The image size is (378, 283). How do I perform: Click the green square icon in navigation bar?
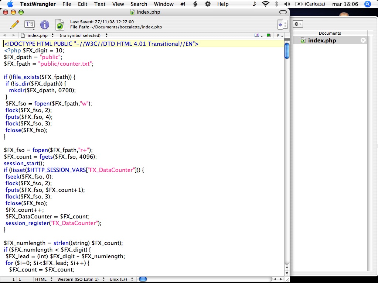click(269, 36)
